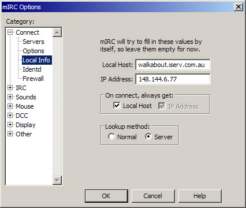Close the mIRC Options dialog
246x208 pixels.
[x=238, y=7]
